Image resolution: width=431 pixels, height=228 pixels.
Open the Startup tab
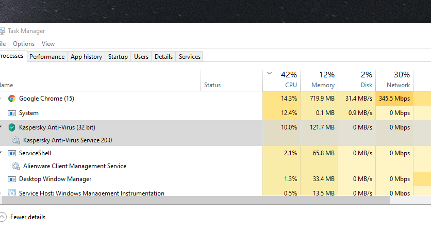click(118, 57)
